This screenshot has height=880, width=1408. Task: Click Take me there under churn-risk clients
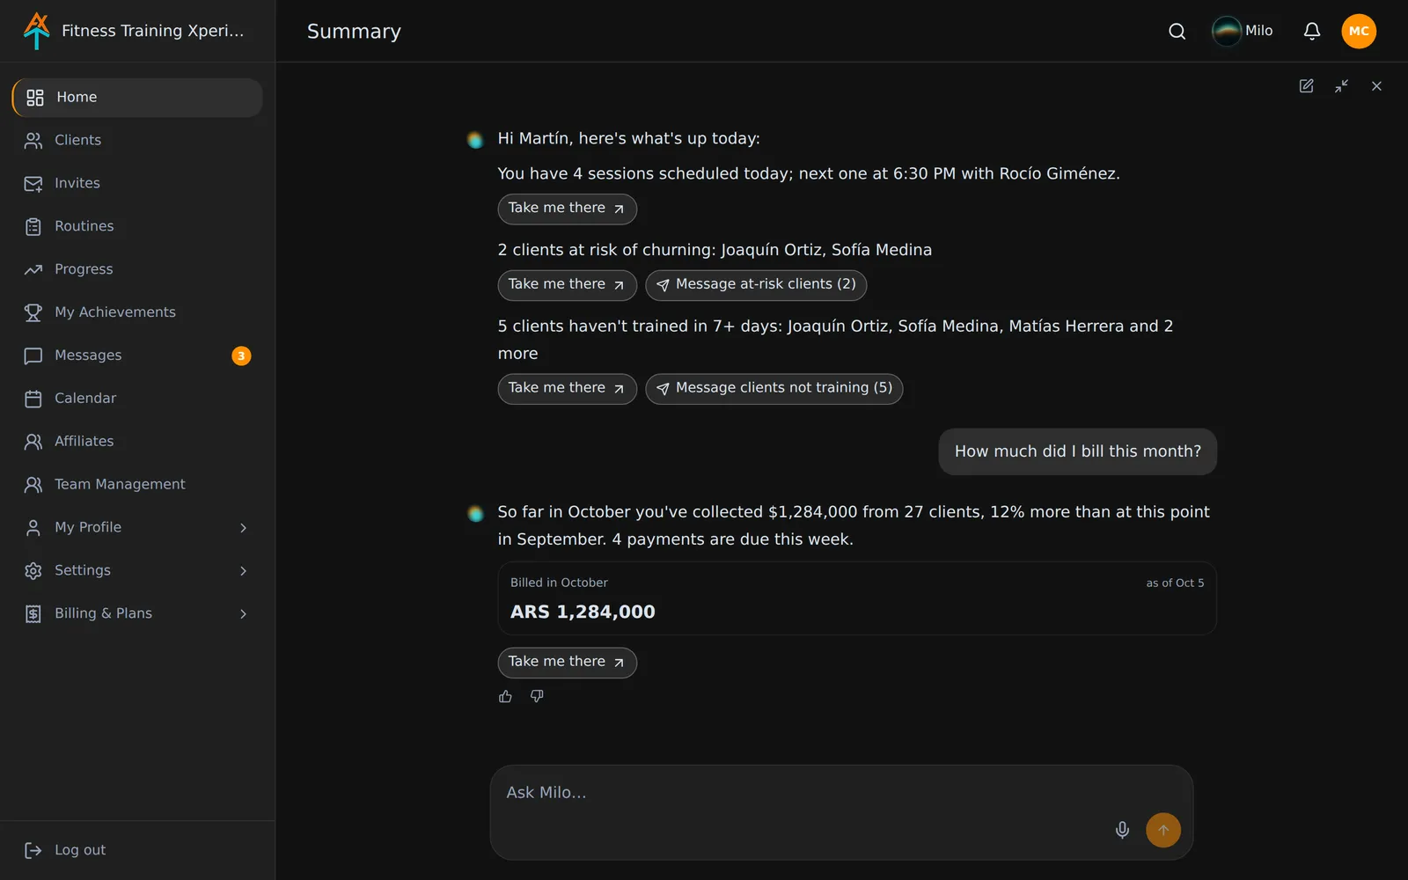click(x=567, y=285)
